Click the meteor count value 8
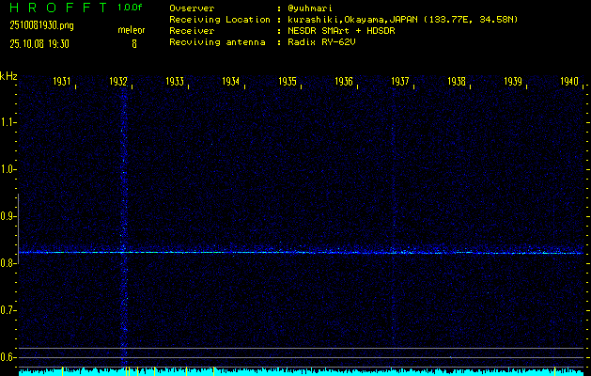 click(x=133, y=43)
